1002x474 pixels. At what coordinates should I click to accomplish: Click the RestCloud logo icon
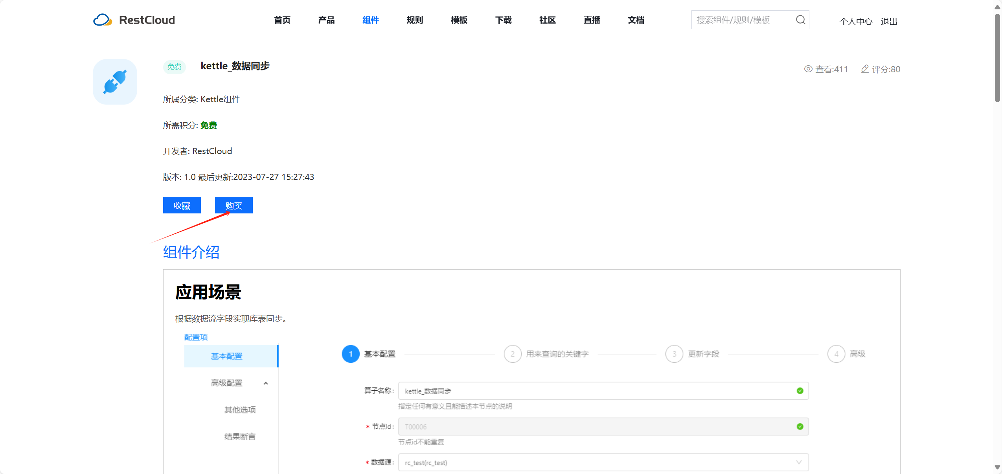coord(103,20)
